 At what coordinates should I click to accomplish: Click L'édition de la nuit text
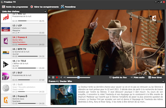[x=20, y=64]
